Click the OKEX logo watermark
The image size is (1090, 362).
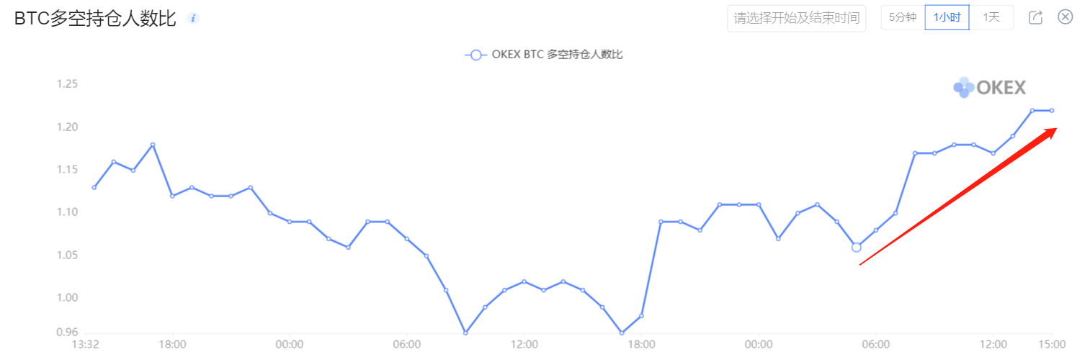coord(990,88)
